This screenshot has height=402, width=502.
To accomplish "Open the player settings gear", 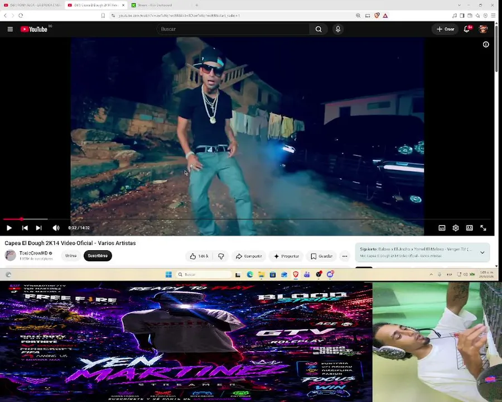I will (x=456, y=228).
